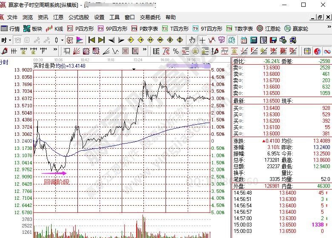Select the hand pan tool
Viewport: 332px width, 238px height.
(x=192, y=40)
